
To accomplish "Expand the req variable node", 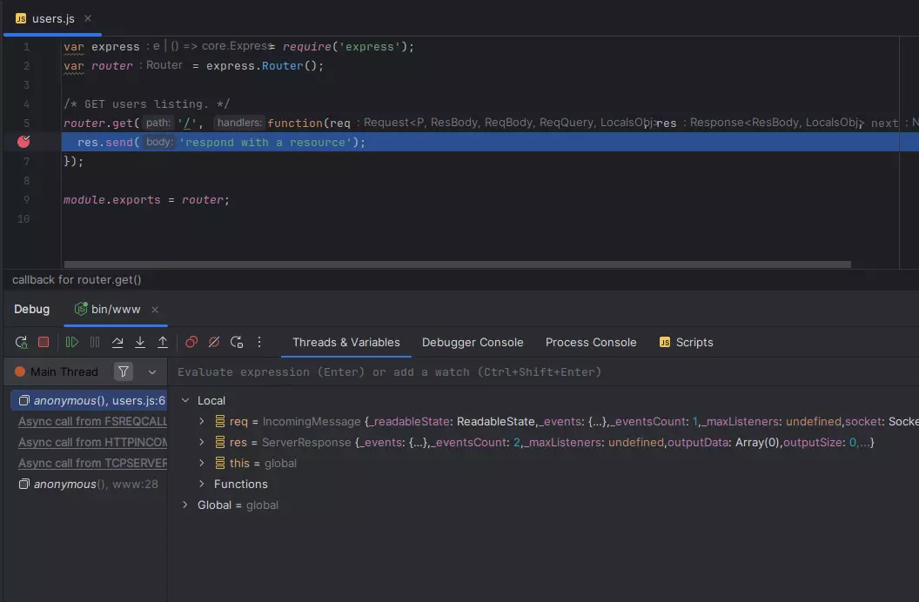I will pos(201,422).
